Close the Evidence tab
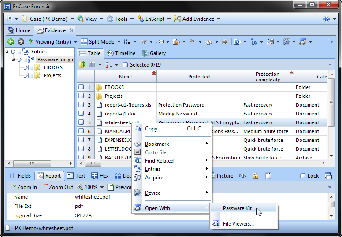This screenshot has width=342, height=237. [x=71, y=30]
